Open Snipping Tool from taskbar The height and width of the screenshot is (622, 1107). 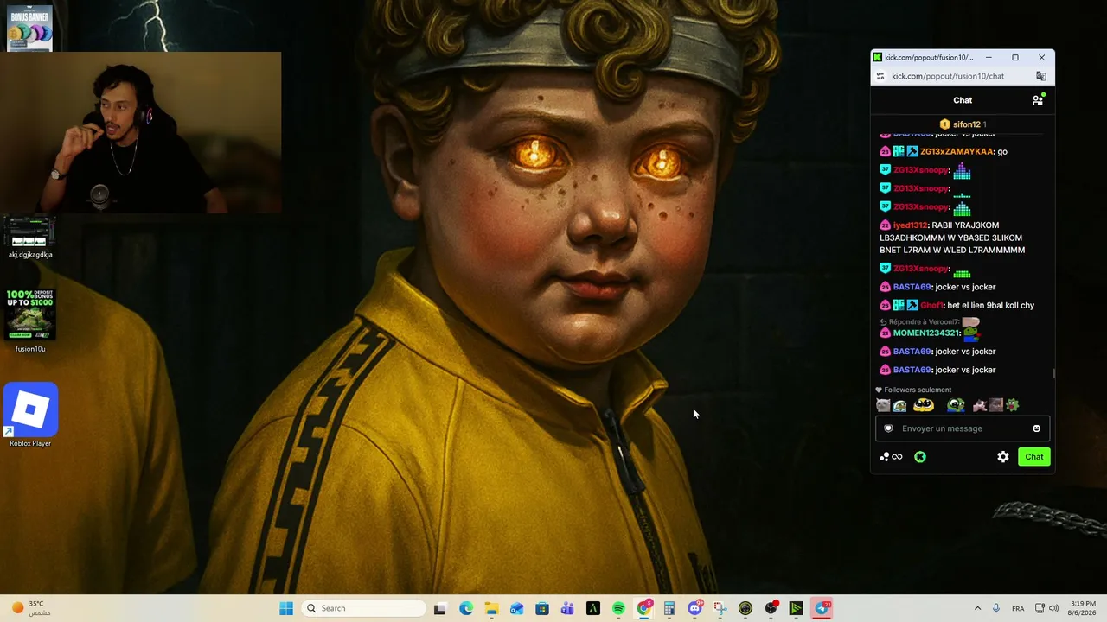[720, 608]
